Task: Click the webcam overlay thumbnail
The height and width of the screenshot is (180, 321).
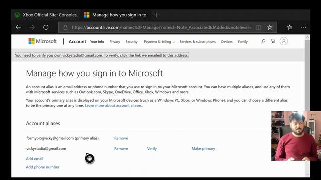Action: (x=296, y=136)
